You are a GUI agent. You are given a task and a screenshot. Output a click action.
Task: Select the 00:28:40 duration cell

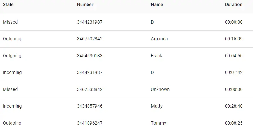click(x=234, y=106)
